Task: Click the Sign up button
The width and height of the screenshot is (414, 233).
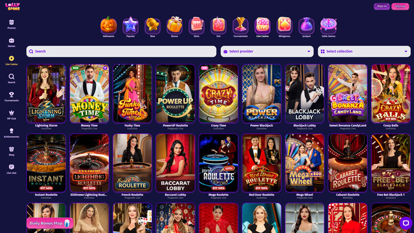Action: coord(400,6)
